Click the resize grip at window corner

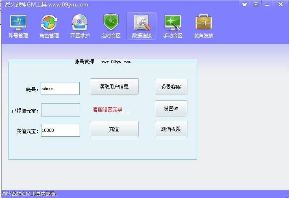coord(287,196)
